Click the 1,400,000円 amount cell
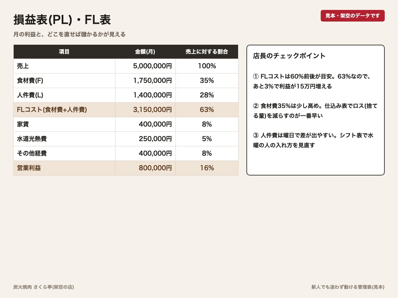 [x=145, y=95]
